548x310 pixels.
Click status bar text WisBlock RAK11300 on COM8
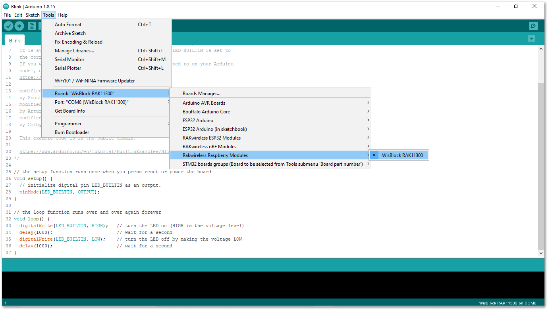click(x=507, y=303)
